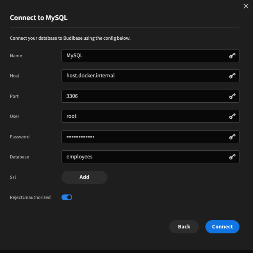Screen dimensions: 253x253
Task: Click the Add button for Ssl
Action: pos(84,177)
